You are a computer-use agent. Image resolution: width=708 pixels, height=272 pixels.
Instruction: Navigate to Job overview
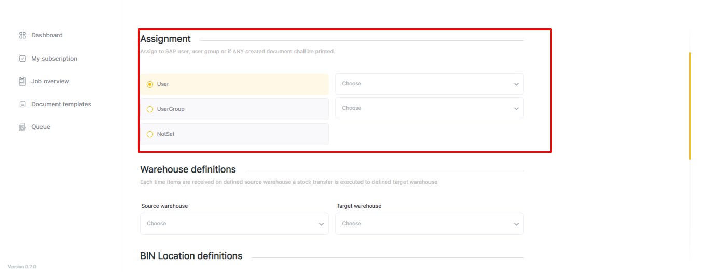pos(50,81)
